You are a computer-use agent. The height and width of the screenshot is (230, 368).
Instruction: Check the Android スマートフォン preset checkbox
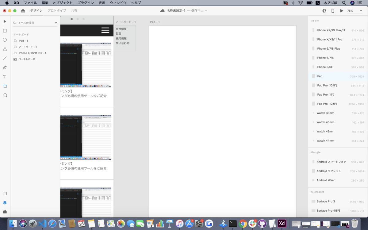pos(313,162)
